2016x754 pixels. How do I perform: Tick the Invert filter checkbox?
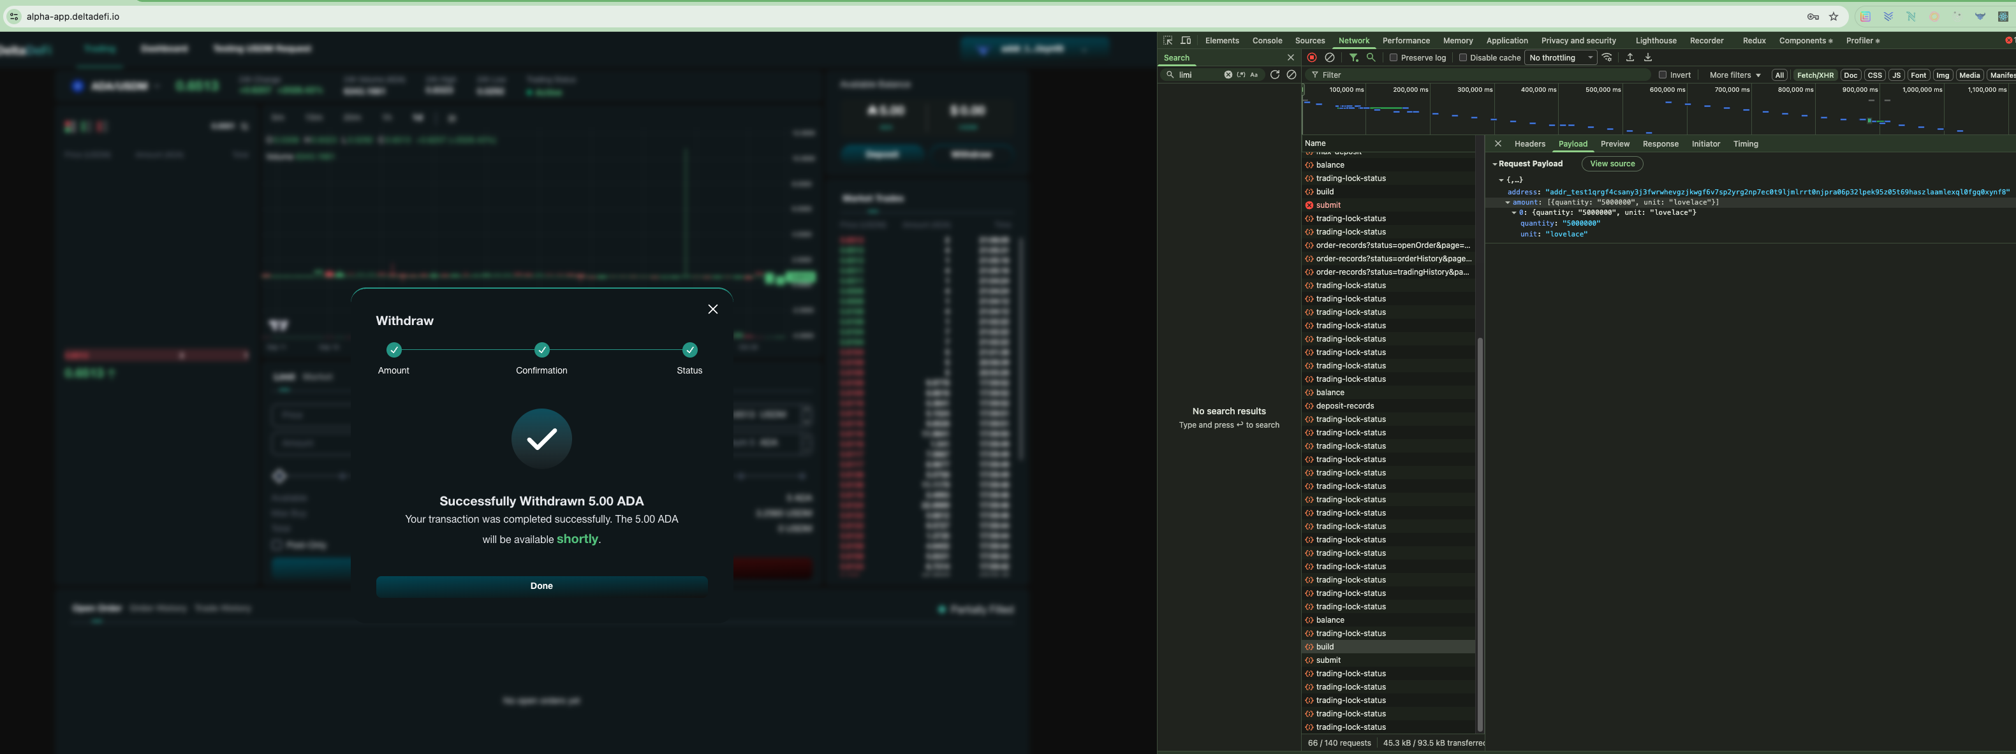point(1662,75)
